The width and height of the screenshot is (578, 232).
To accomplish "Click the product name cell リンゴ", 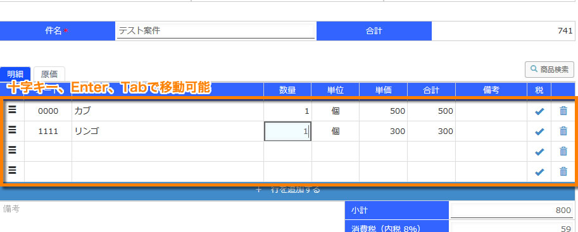I will click(168, 131).
